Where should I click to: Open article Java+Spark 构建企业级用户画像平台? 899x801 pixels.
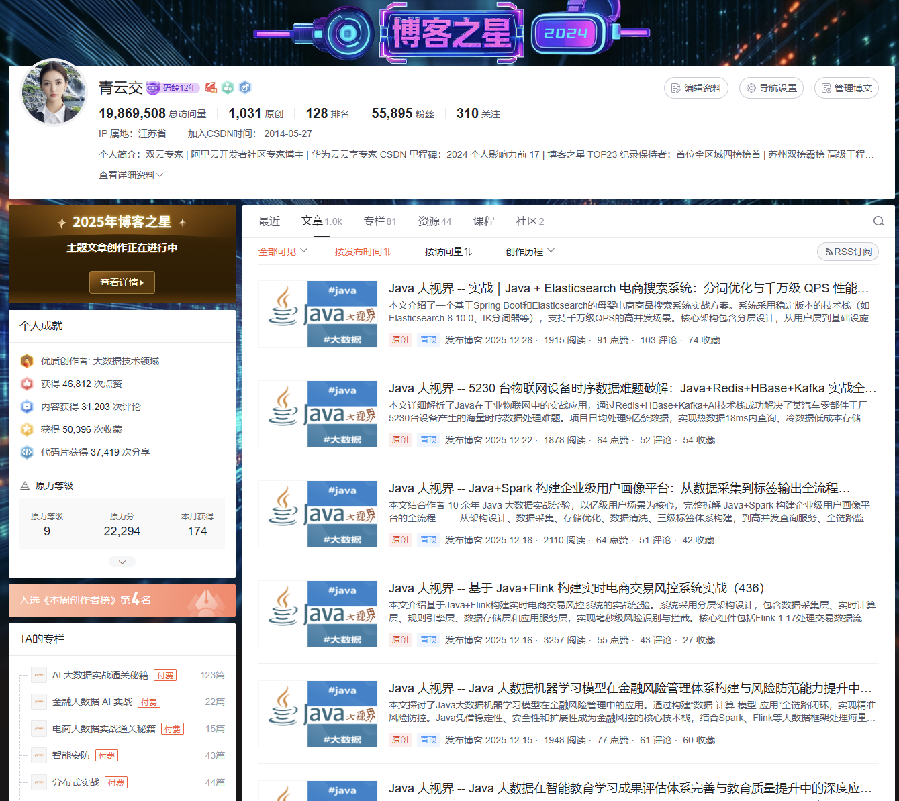(x=620, y=488)
